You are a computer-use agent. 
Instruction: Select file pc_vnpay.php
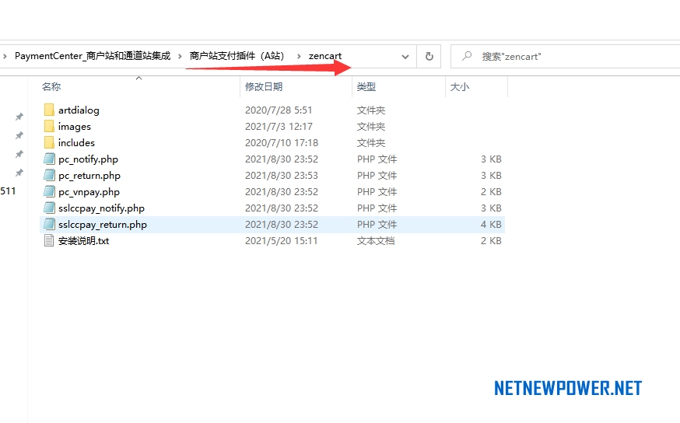tap(89, 192)
